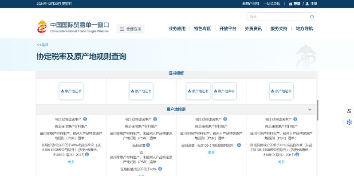
Task: Click the date text 2024年12月20日 星期五
Action: tap(54, 4)
